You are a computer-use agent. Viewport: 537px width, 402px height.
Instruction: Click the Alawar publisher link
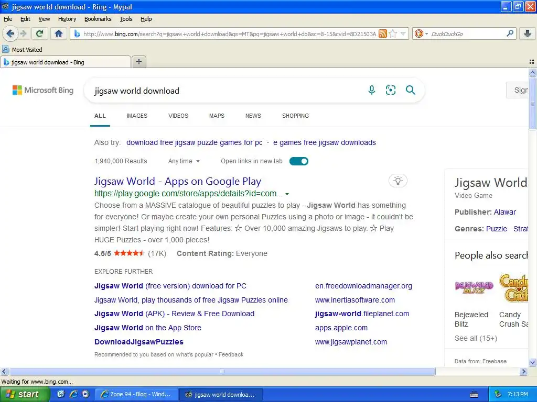(504, 212)
